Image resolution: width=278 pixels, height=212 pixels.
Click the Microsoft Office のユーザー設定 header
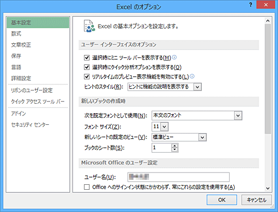[x=169, y=163]
